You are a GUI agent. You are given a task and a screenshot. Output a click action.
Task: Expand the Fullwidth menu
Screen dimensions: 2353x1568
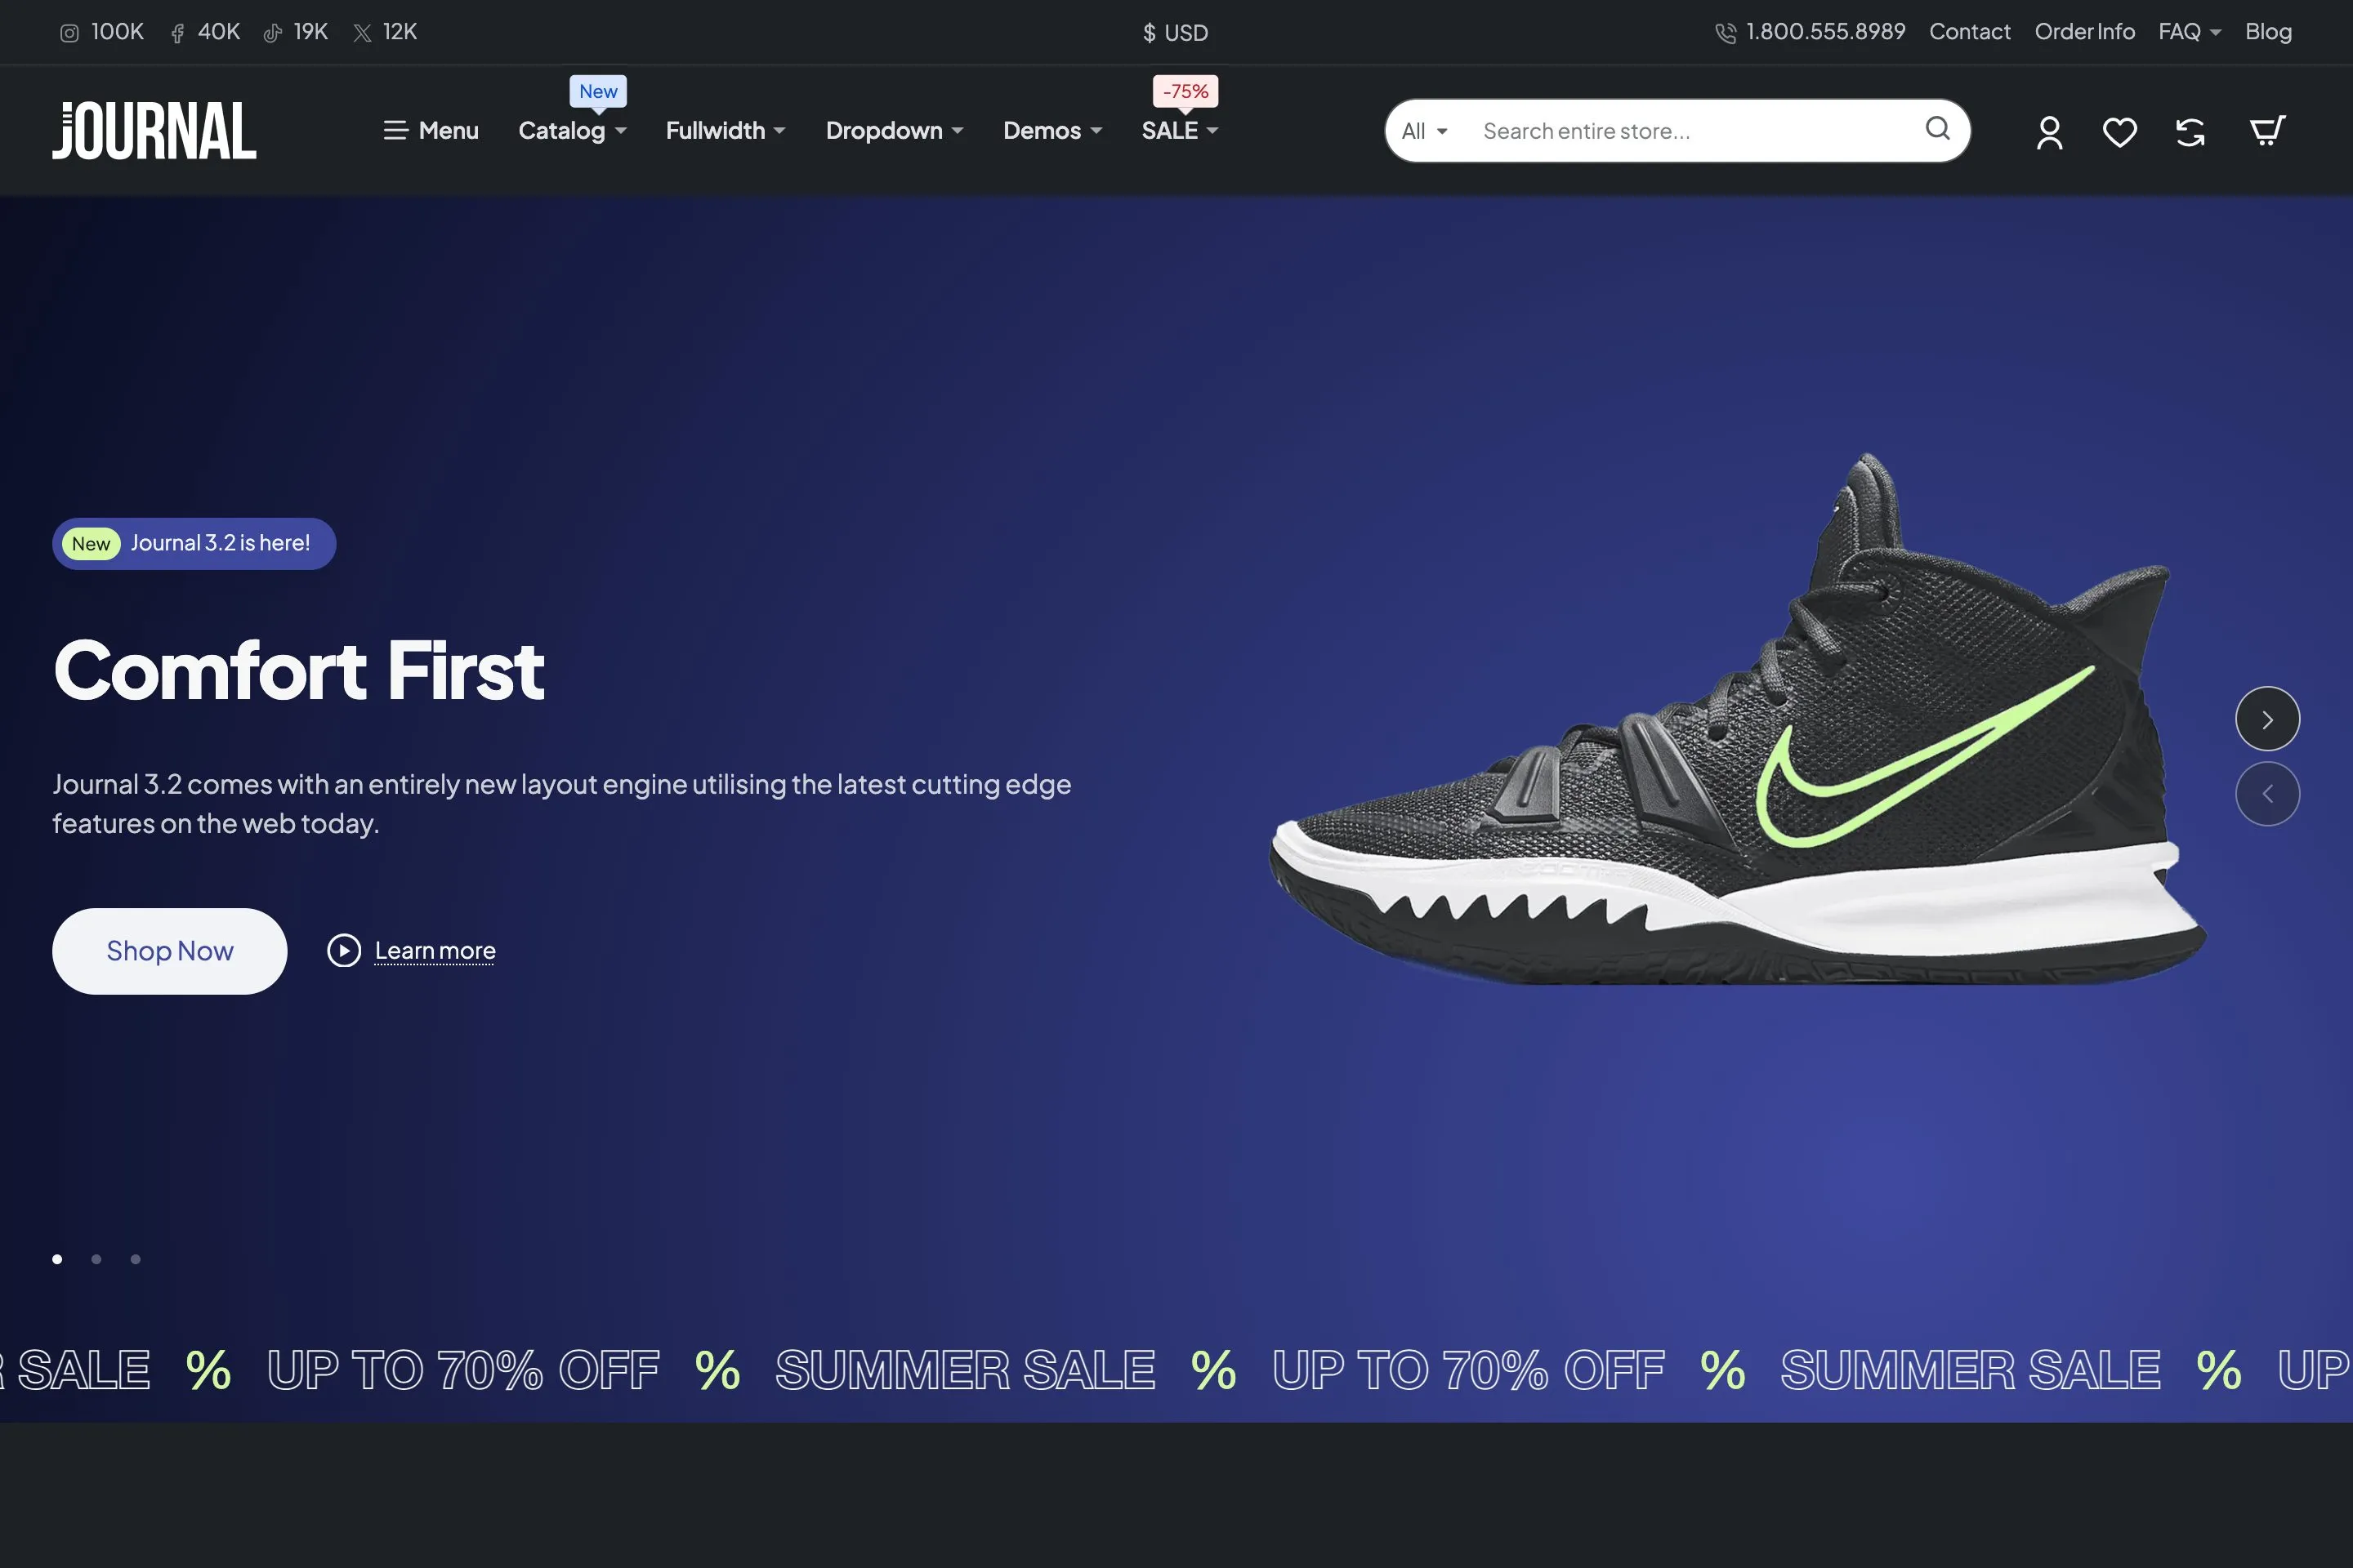click(x=726, y=131)
